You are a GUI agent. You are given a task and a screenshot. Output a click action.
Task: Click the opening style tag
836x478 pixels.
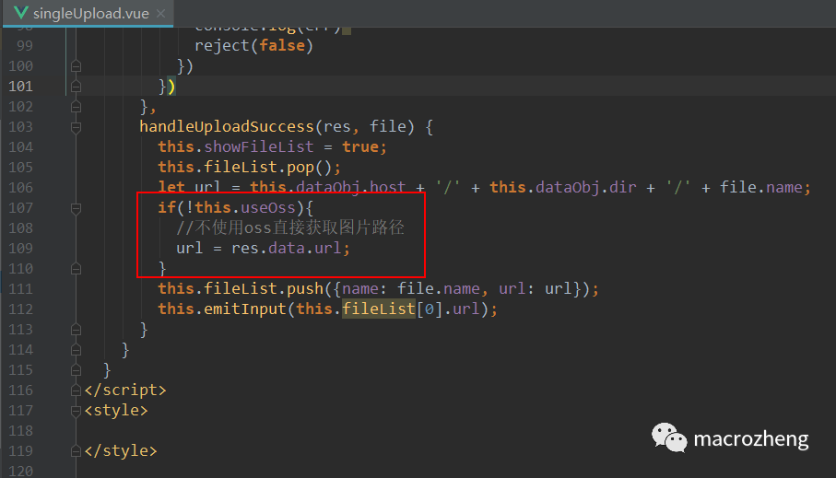pos(116,411)
